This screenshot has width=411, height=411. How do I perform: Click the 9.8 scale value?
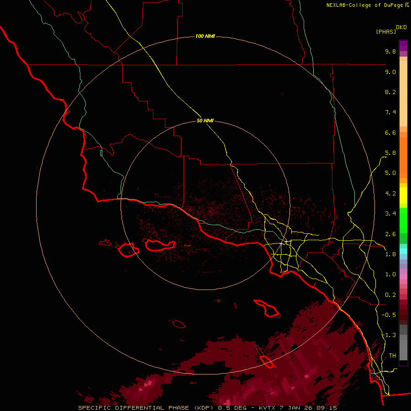point(390,51)
